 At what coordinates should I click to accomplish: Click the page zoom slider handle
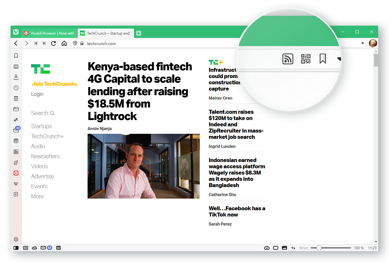(319, 248)
